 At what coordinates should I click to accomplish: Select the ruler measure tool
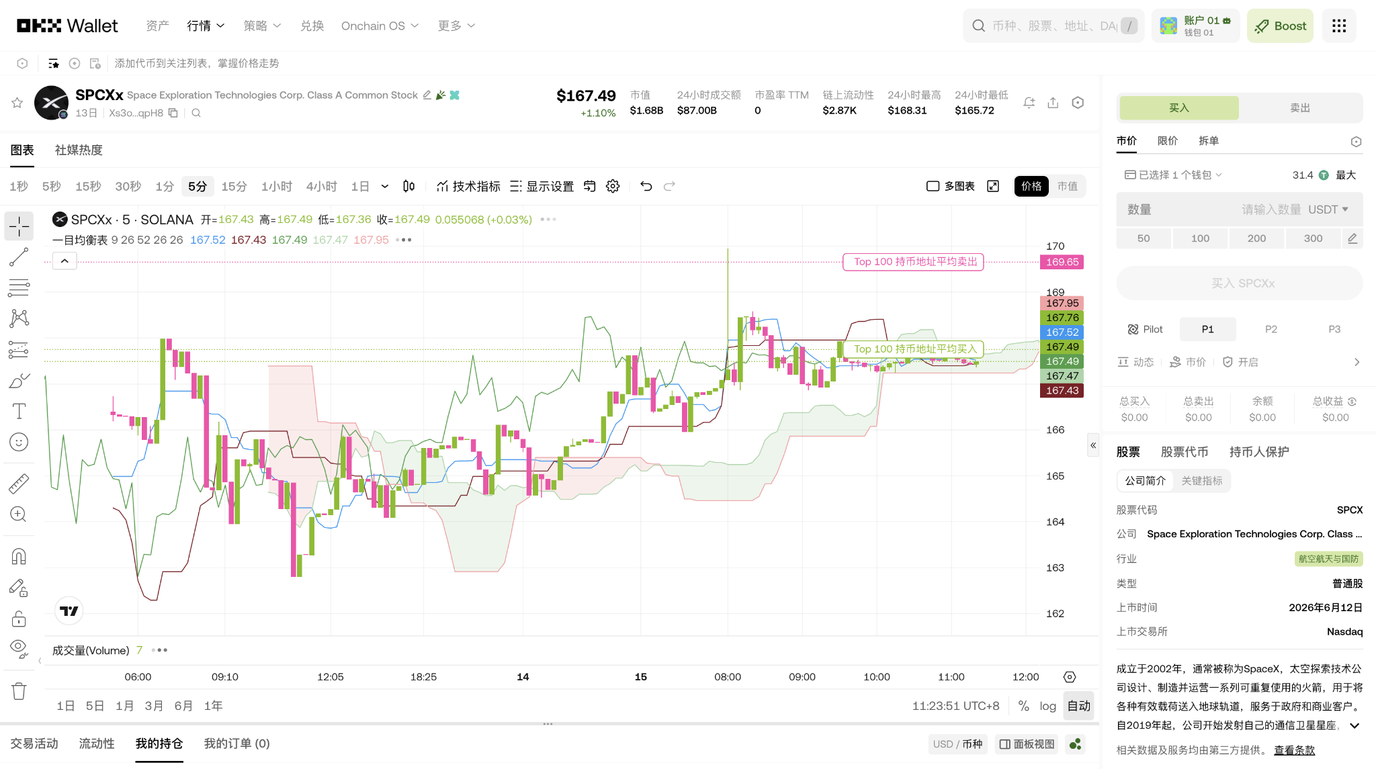click(19, 484)
